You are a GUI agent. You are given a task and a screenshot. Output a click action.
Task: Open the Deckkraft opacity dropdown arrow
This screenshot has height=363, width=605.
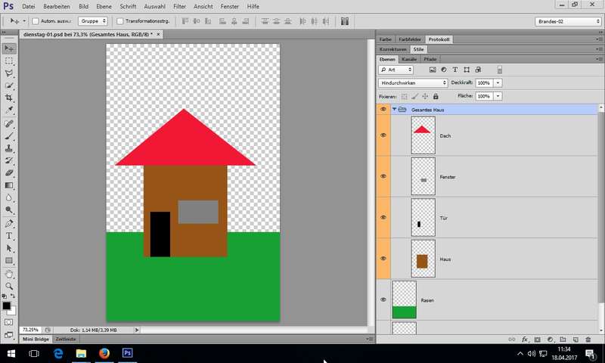(498, 82)
